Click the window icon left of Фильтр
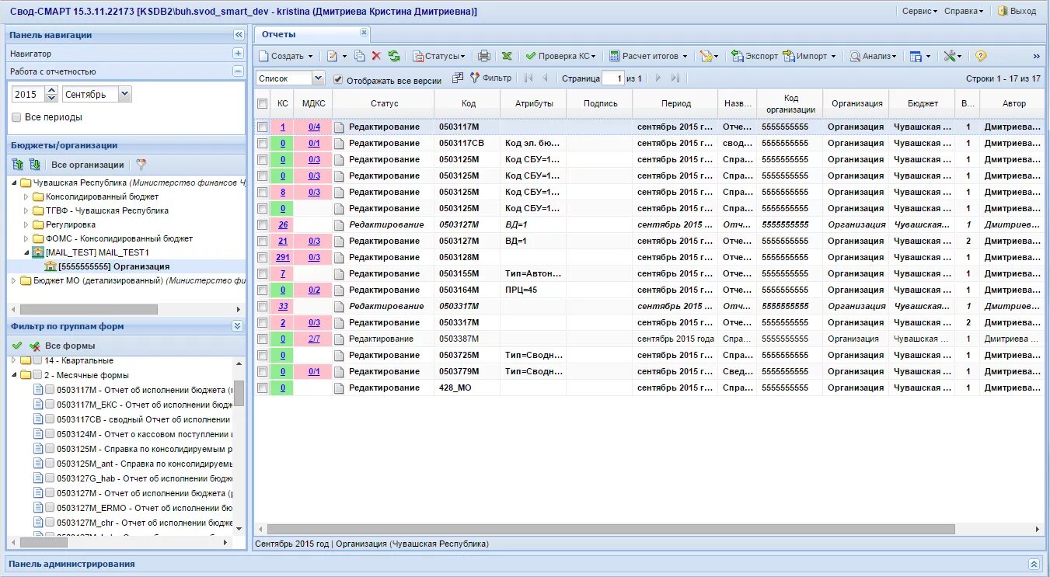 [458, 78]
